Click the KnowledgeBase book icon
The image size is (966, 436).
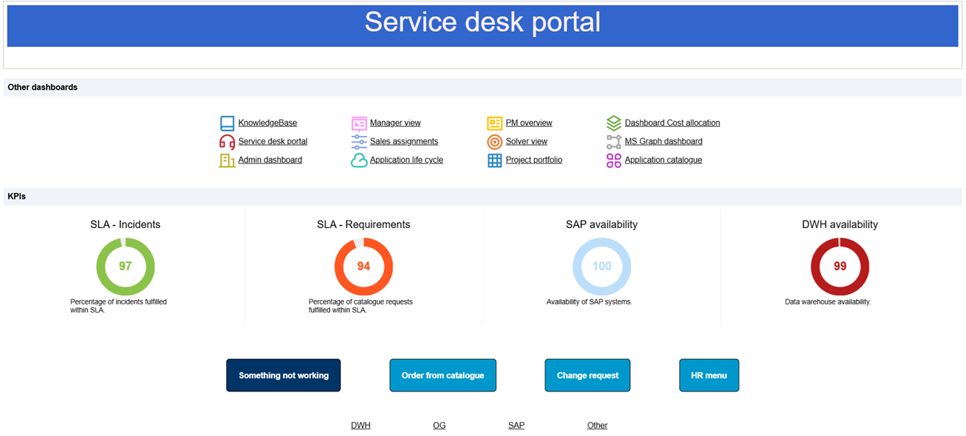227,123
